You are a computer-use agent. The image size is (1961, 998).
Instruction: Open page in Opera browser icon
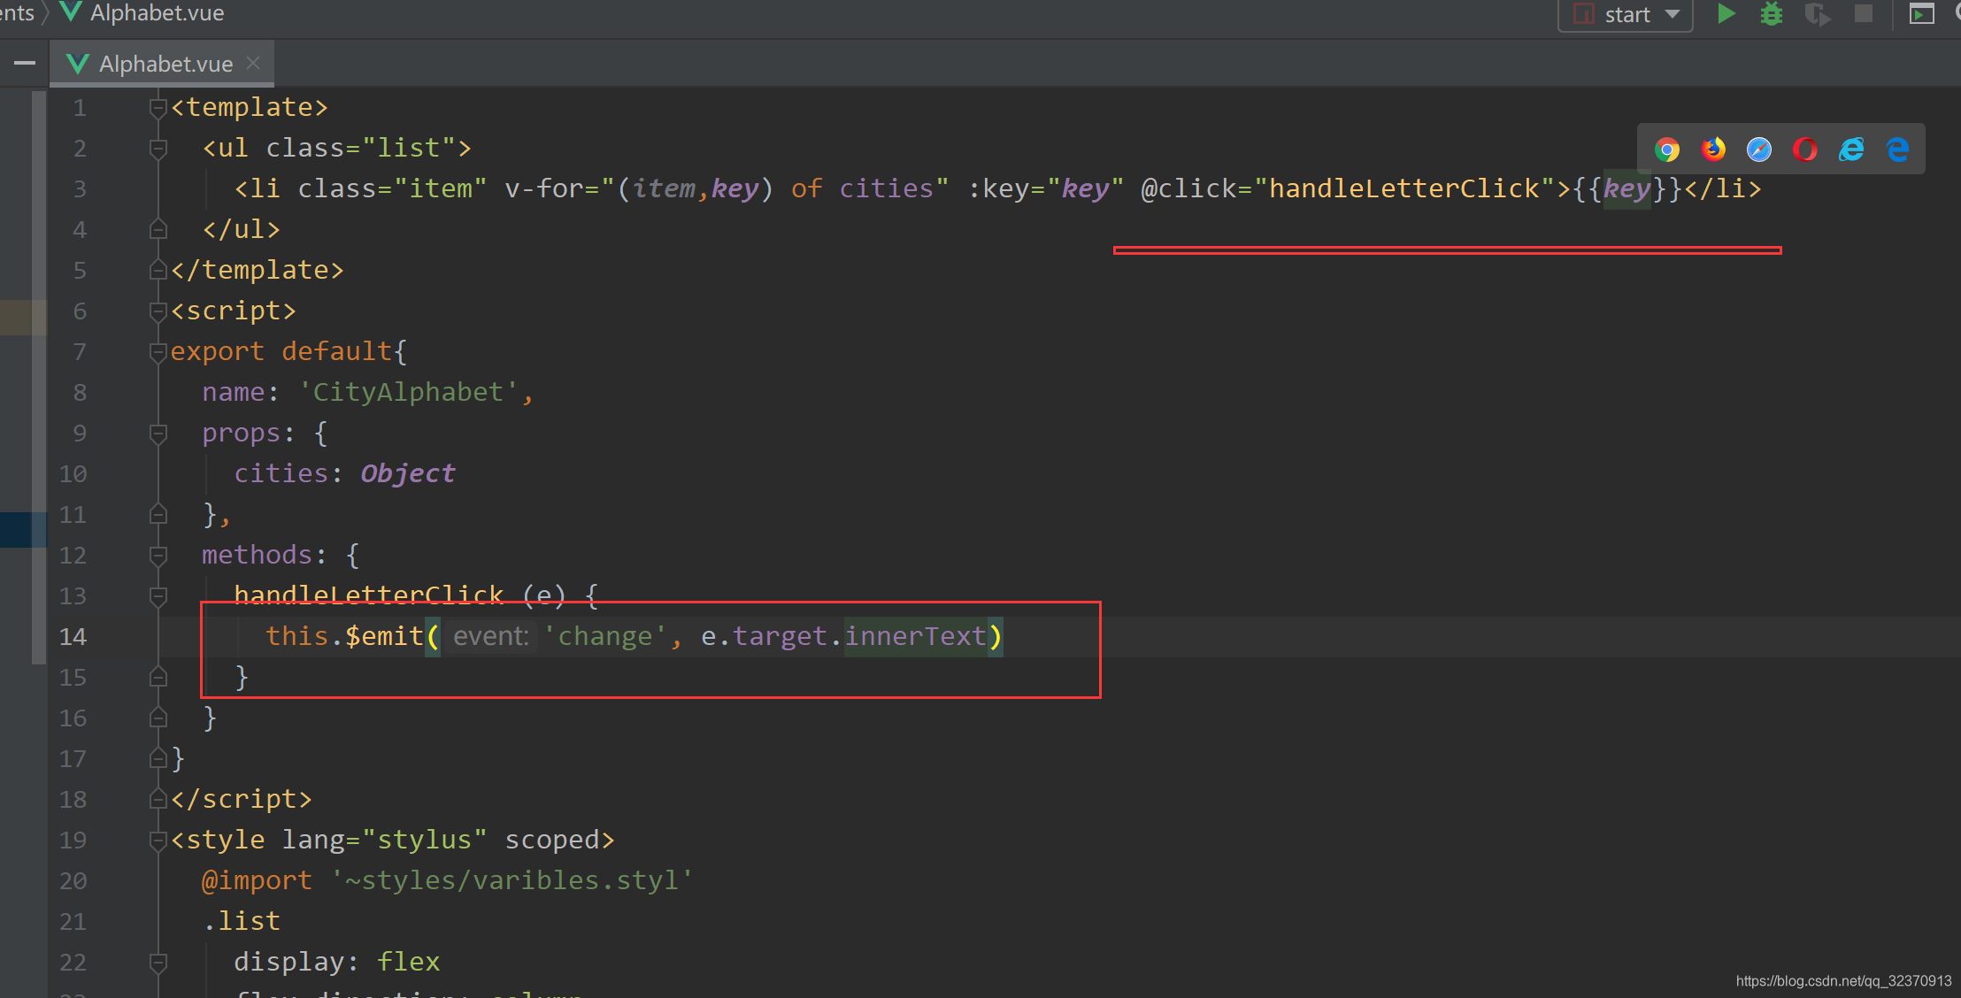coord(1805,150)
